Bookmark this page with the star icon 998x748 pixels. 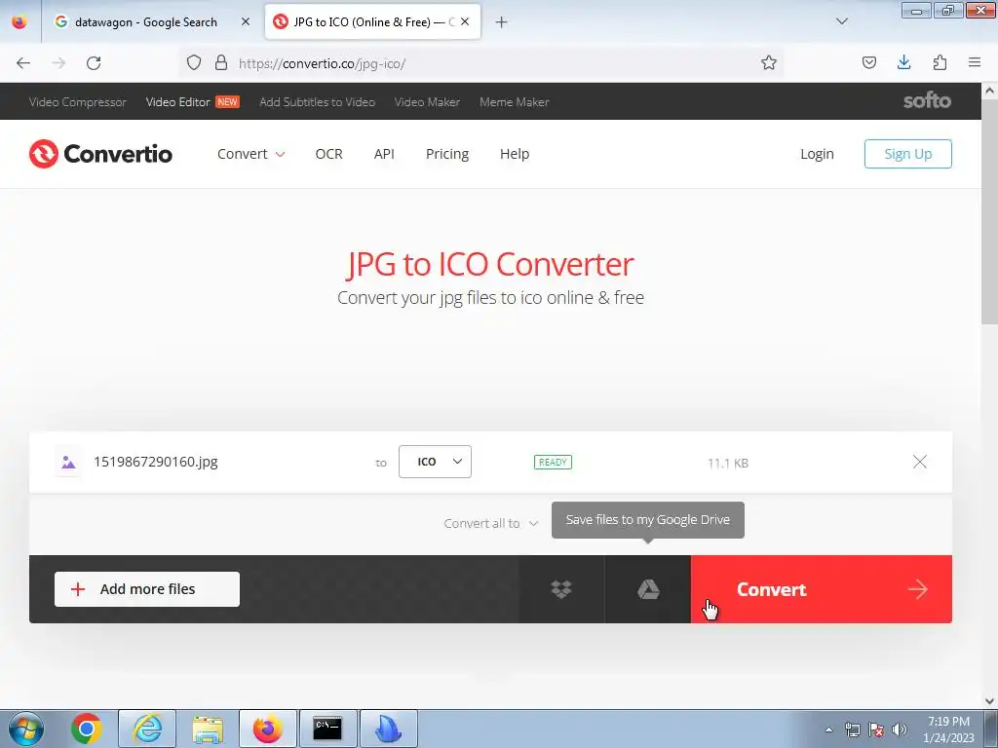(x=769, y=63)
